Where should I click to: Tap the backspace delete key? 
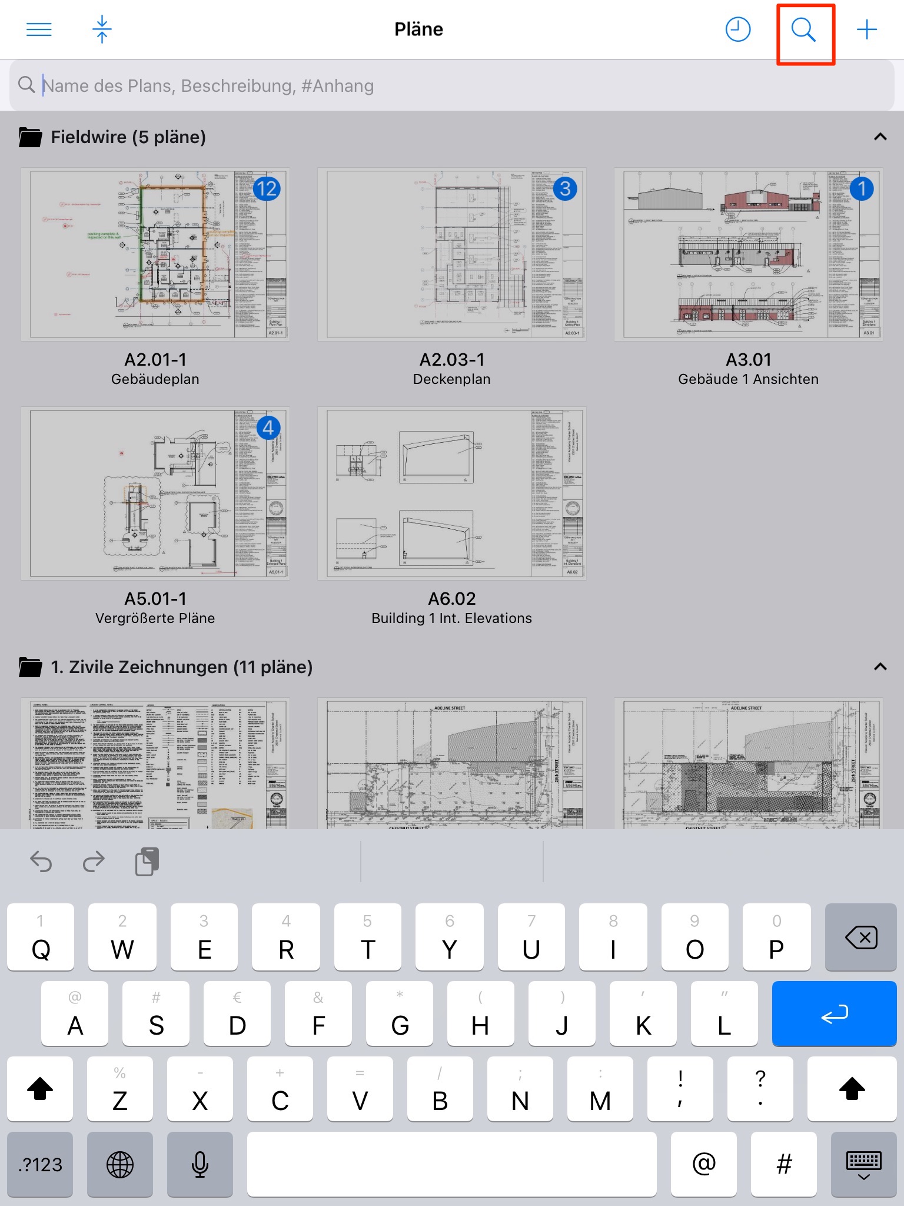coord(860,937)
